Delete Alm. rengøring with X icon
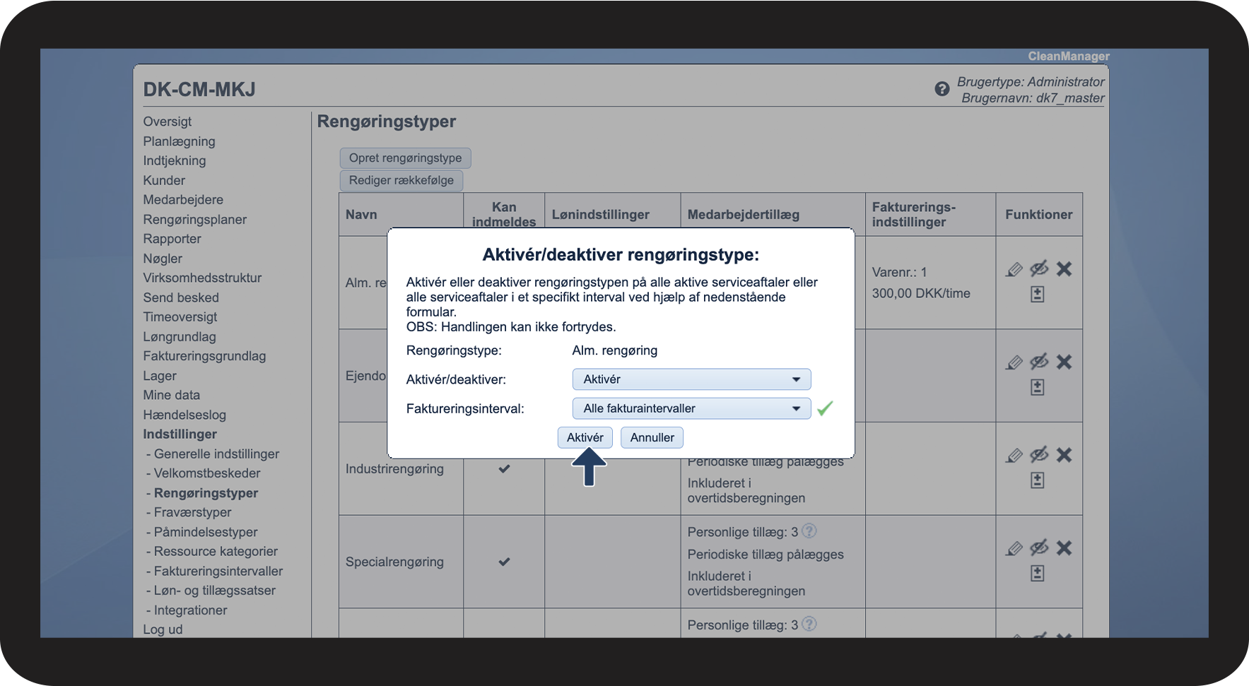The height and width of the screenshot is (686, 1249). tap(1064, 269)
